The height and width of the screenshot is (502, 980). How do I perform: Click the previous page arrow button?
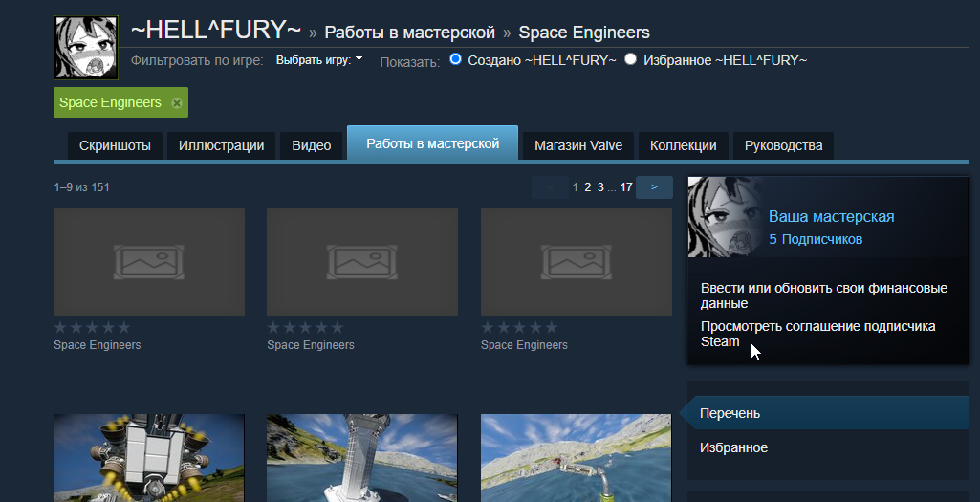pyautogui.click(x=550, y=186)
